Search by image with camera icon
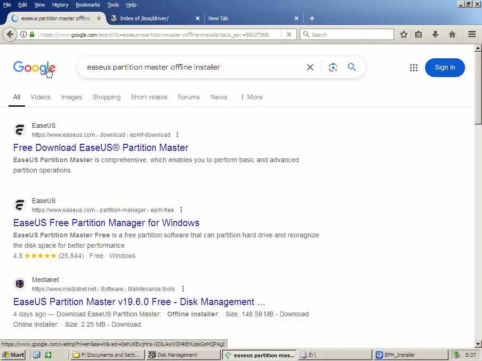 [333, 67]
